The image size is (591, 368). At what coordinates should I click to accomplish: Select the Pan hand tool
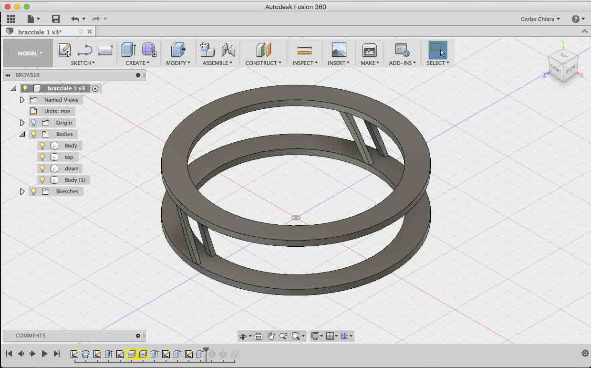click(271, 336)
